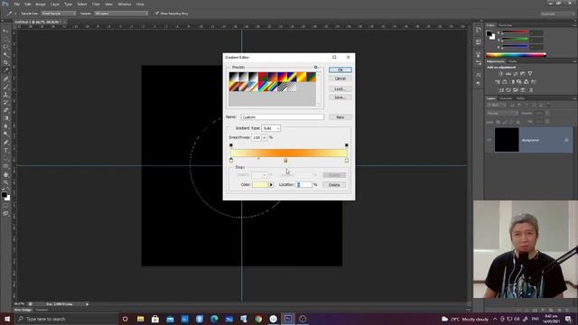Click the Save button in the Gradient Editor
Image resolution: width=578 pixels, height=325 pixels.
tap(340, 97)
